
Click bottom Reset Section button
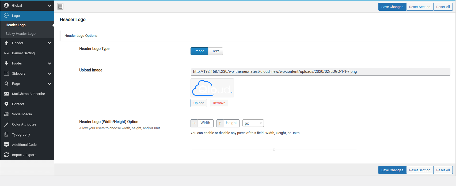(x=420, y=170)
